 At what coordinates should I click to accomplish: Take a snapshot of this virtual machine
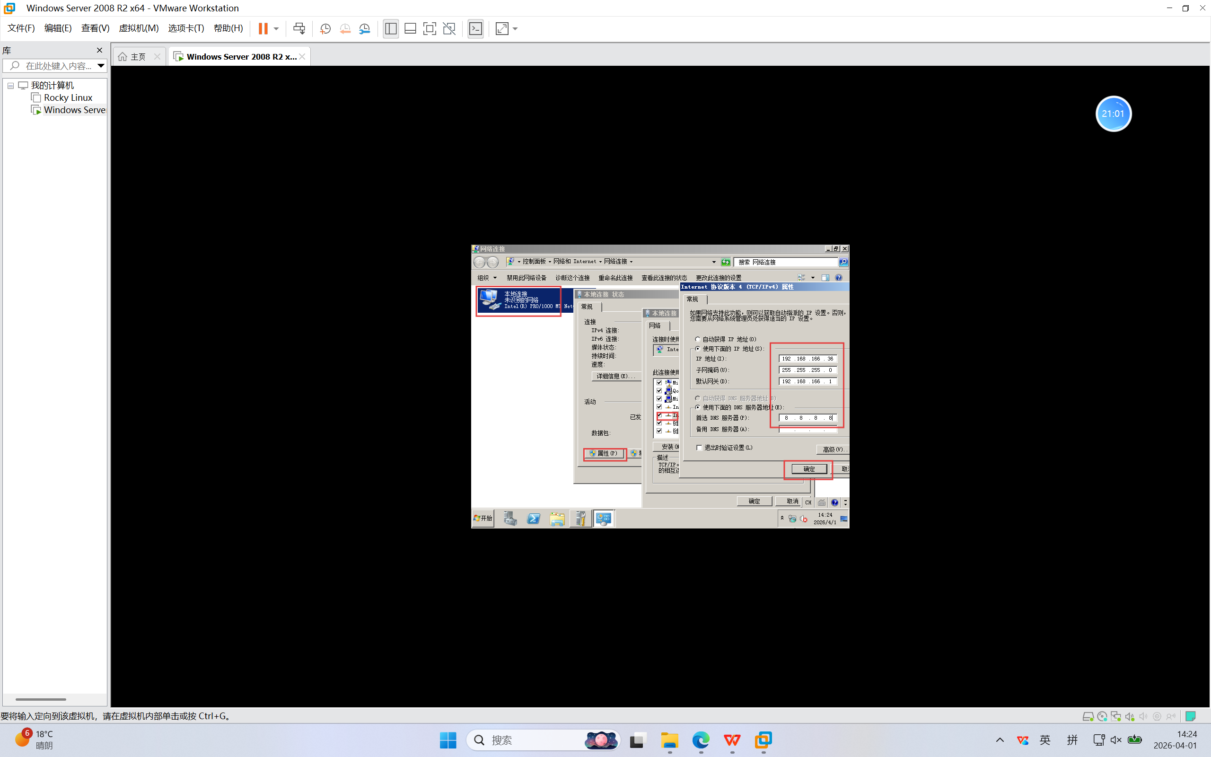coord(325,28)
